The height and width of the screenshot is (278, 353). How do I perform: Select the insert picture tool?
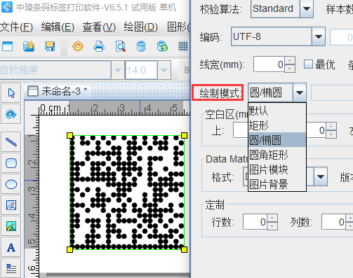[x=11, y=205]
